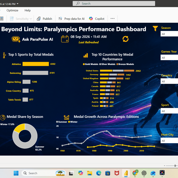Click the orange refresh arrows icon

125,39
